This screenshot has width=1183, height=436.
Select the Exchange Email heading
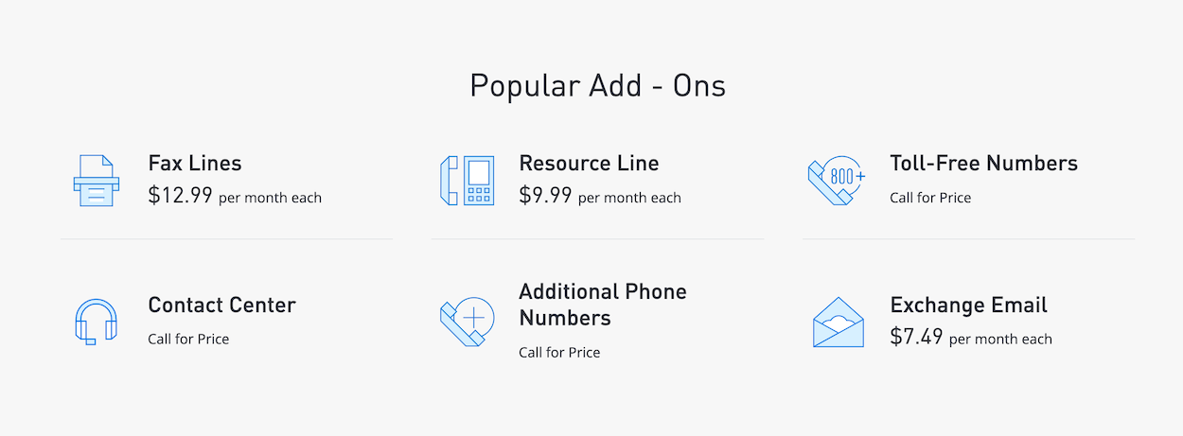tap(968, 305)
